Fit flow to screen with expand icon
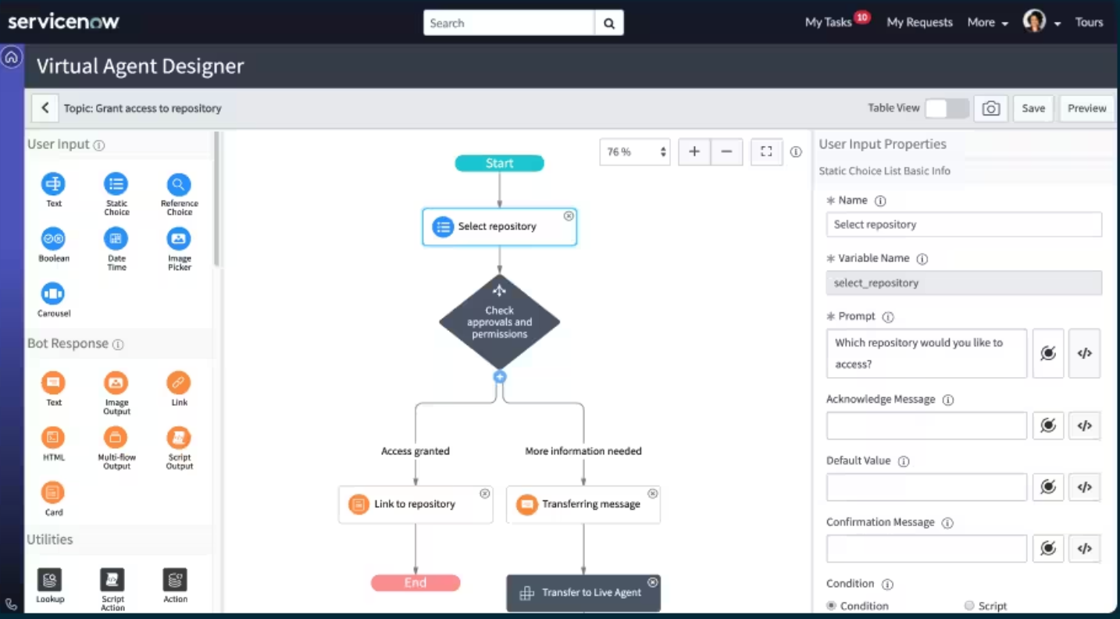The image size is (1120, 619). (x=766, y=151)
